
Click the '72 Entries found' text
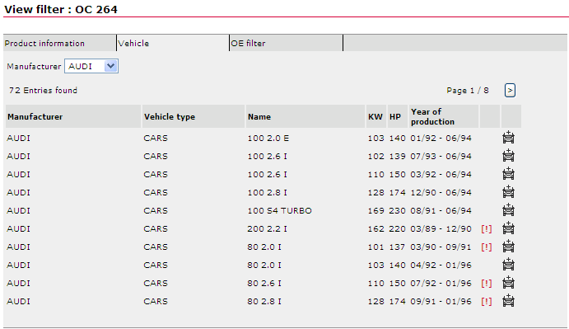[x=43, y=91]
